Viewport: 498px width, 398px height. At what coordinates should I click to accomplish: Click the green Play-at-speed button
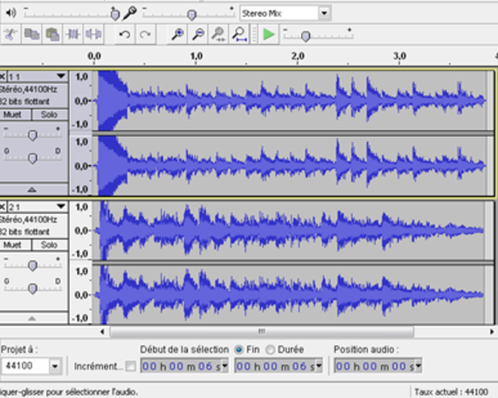pos(268,34)
